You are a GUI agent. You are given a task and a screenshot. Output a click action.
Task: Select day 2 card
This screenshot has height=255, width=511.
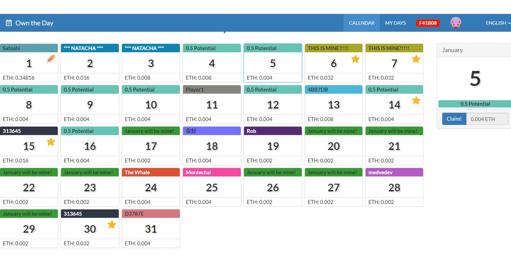pyautogui.click(x=90, y=63)
